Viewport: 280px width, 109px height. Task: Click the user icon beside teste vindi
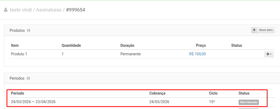[x=6, y=10]
